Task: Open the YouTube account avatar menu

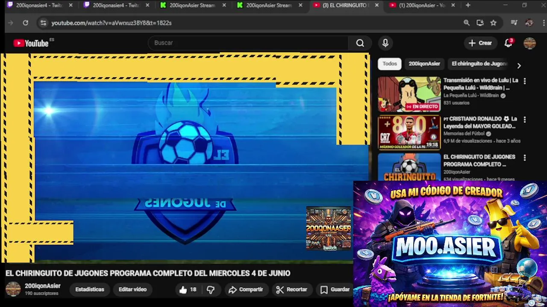Action: click(529, 43)
